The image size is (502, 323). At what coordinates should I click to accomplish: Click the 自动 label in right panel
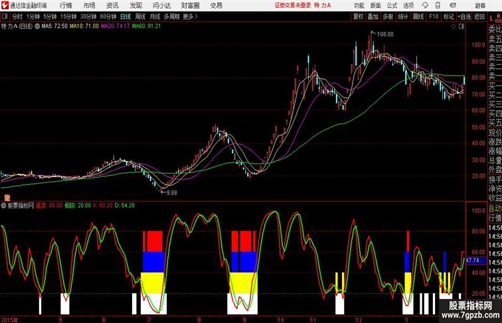[495, 209]
